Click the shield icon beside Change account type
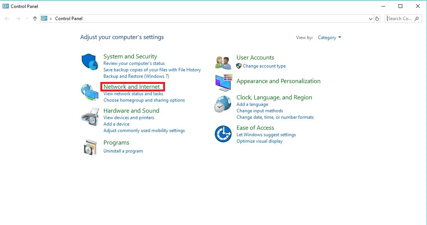The image size is (427, 225). (x=238, y=66)
